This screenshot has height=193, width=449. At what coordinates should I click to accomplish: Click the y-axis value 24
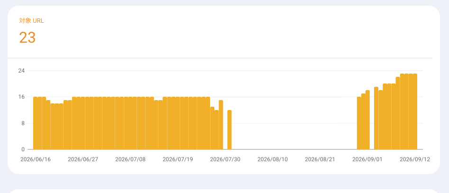pyautogui.click(x=21, y=71)
